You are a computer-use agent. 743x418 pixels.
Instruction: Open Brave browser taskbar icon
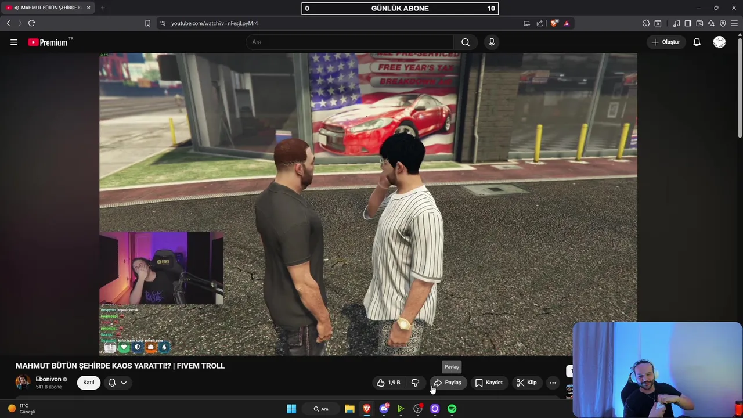(x=367, y=409)
